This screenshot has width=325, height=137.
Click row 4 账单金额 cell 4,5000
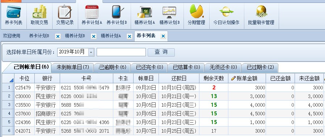click(x=247, y=114)
